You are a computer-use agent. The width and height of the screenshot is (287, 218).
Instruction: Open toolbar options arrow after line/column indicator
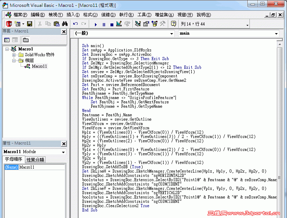pyautogui.click(x=247, y=25)
